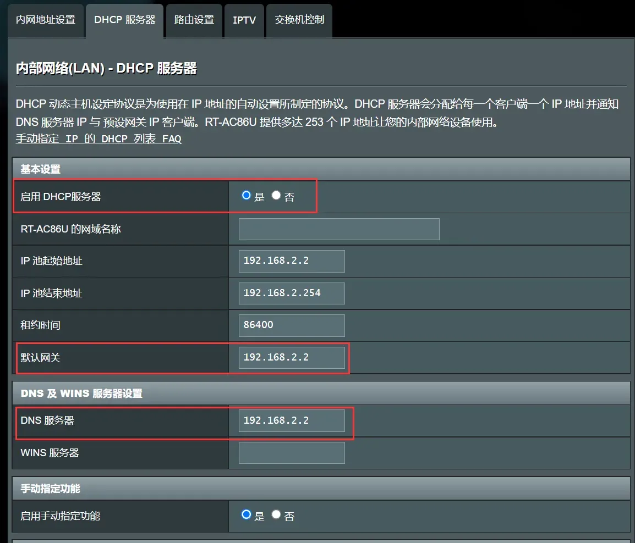Open the 交换机控制 tab
The image size is (635, 543).
tap(299, 21)
